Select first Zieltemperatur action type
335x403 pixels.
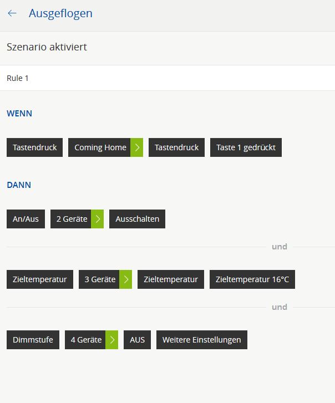click(x=40, y=279)
